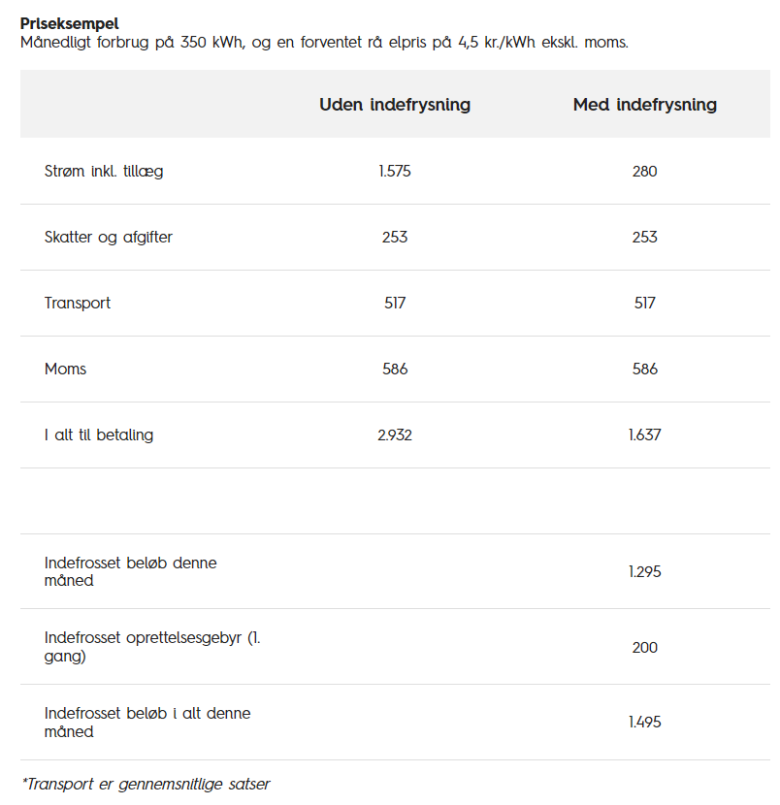
Task: Select the 200 oprettelsesgebyr value
Action: (644, 647)
